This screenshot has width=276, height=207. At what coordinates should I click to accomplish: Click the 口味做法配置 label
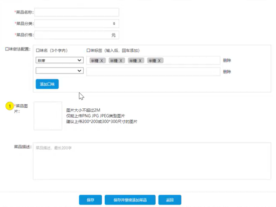(x=18, y=49)
